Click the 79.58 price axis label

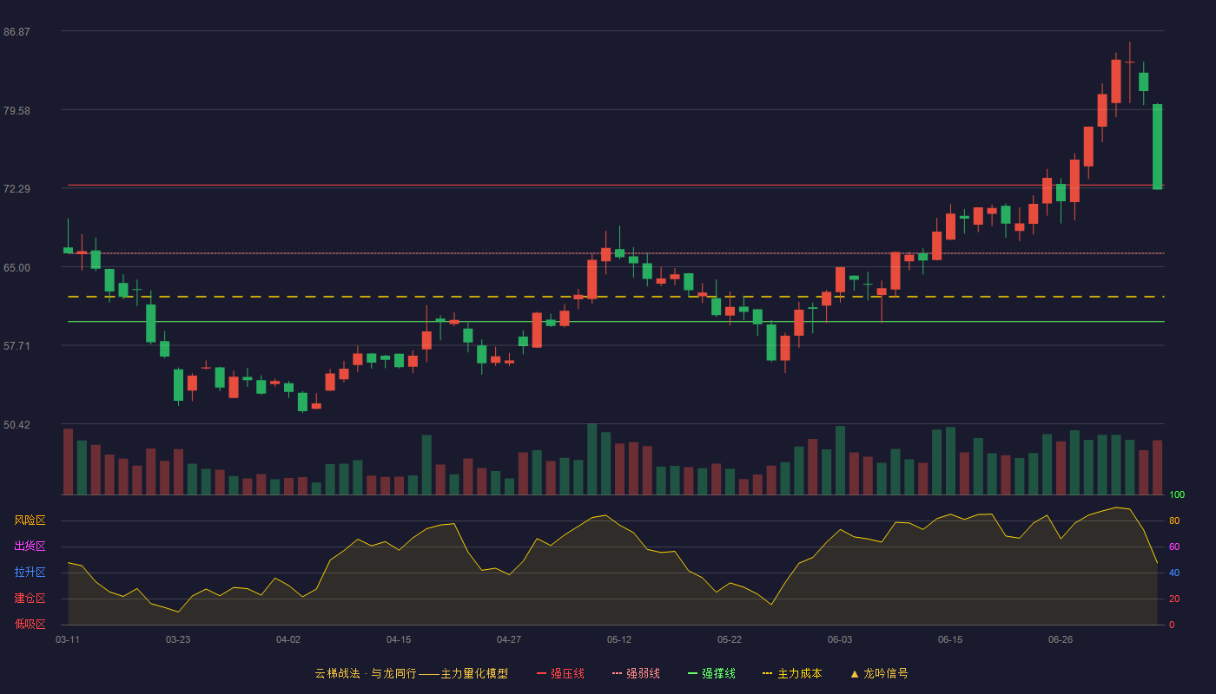click(x=17, y=111)
